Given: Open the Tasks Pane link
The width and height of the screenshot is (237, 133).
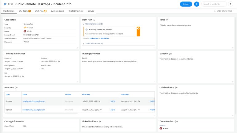Looking at the screenshot, I should (94, 38).
